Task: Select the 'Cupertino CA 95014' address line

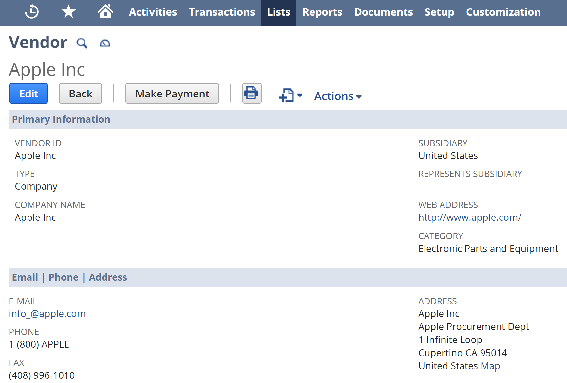Action: pyautogui.click(x=463, y=353)
